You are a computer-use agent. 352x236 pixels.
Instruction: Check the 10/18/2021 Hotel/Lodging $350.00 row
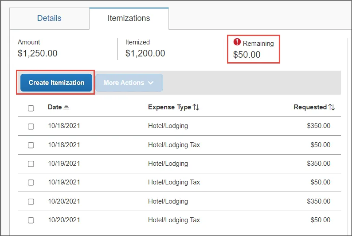pos(31,126)
